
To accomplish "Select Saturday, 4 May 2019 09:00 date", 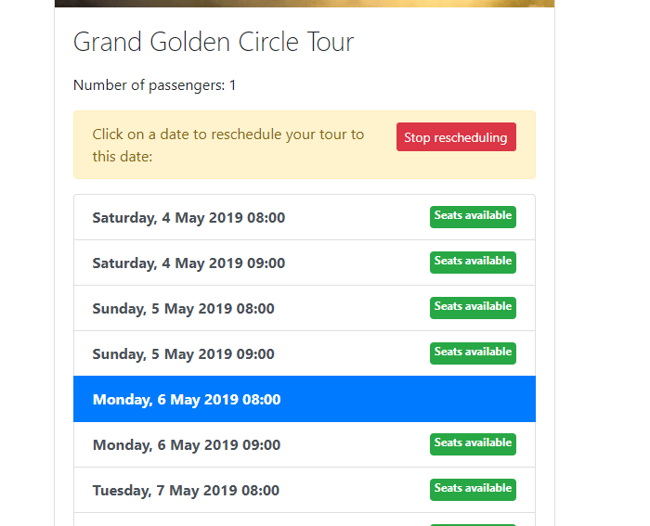I will (x=305, y=263).
